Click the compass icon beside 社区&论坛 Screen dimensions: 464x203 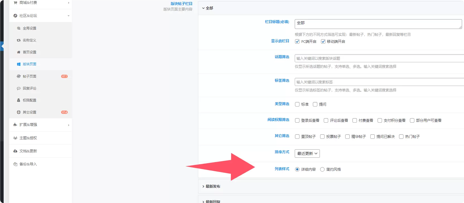click(15, 16)
